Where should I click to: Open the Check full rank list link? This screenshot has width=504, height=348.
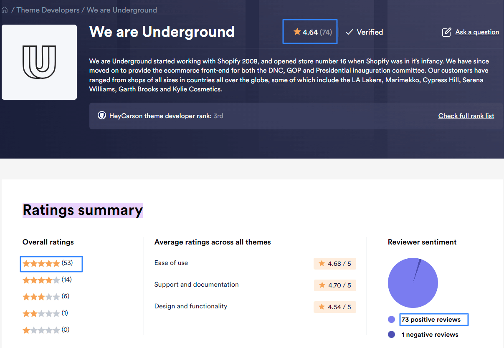click(x=466, y=116)
